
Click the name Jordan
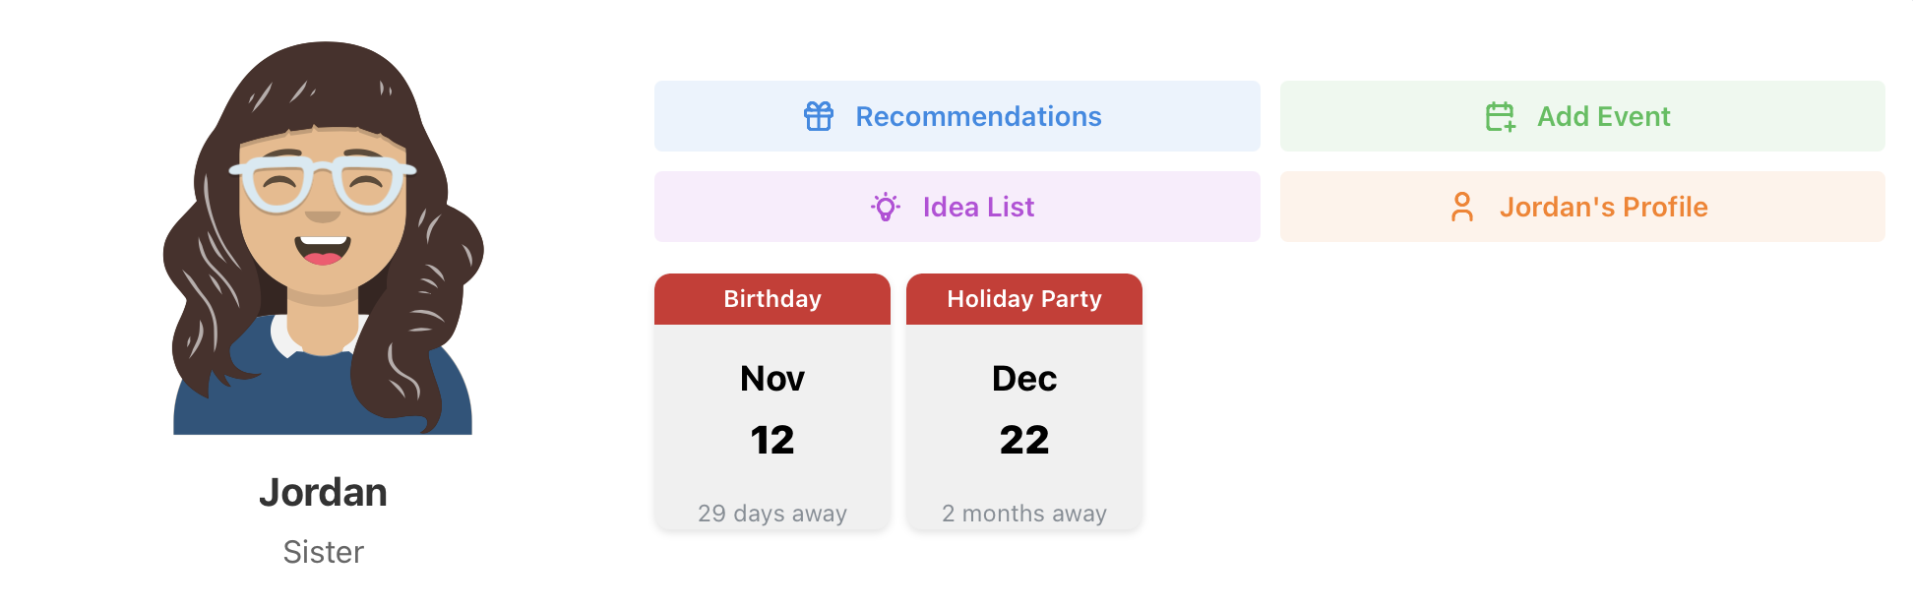pos(323,493)
